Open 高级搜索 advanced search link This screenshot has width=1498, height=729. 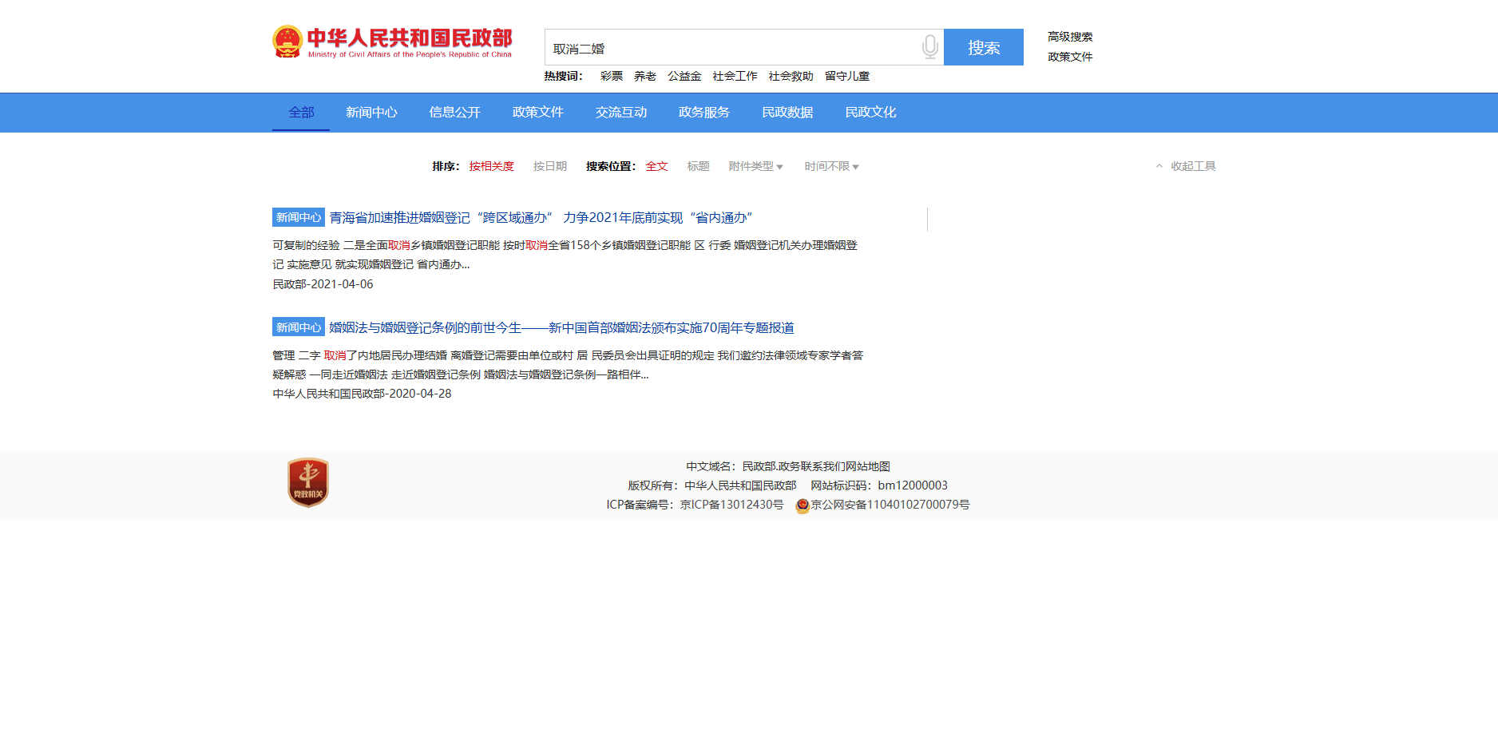pyautogui.click(x=1070, y=37)
